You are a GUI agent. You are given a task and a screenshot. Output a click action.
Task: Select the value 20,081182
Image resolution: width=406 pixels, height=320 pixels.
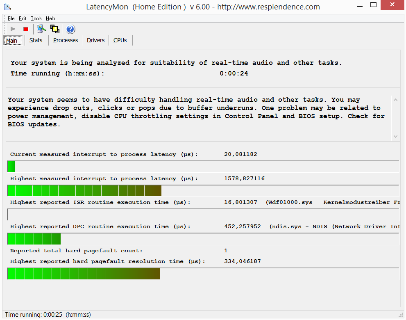point(240,154)
